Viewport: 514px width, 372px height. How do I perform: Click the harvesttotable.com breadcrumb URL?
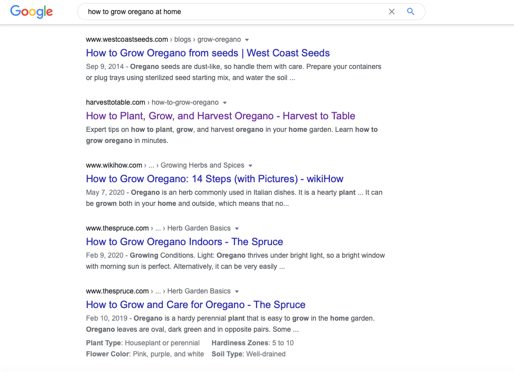pos(116,102)
